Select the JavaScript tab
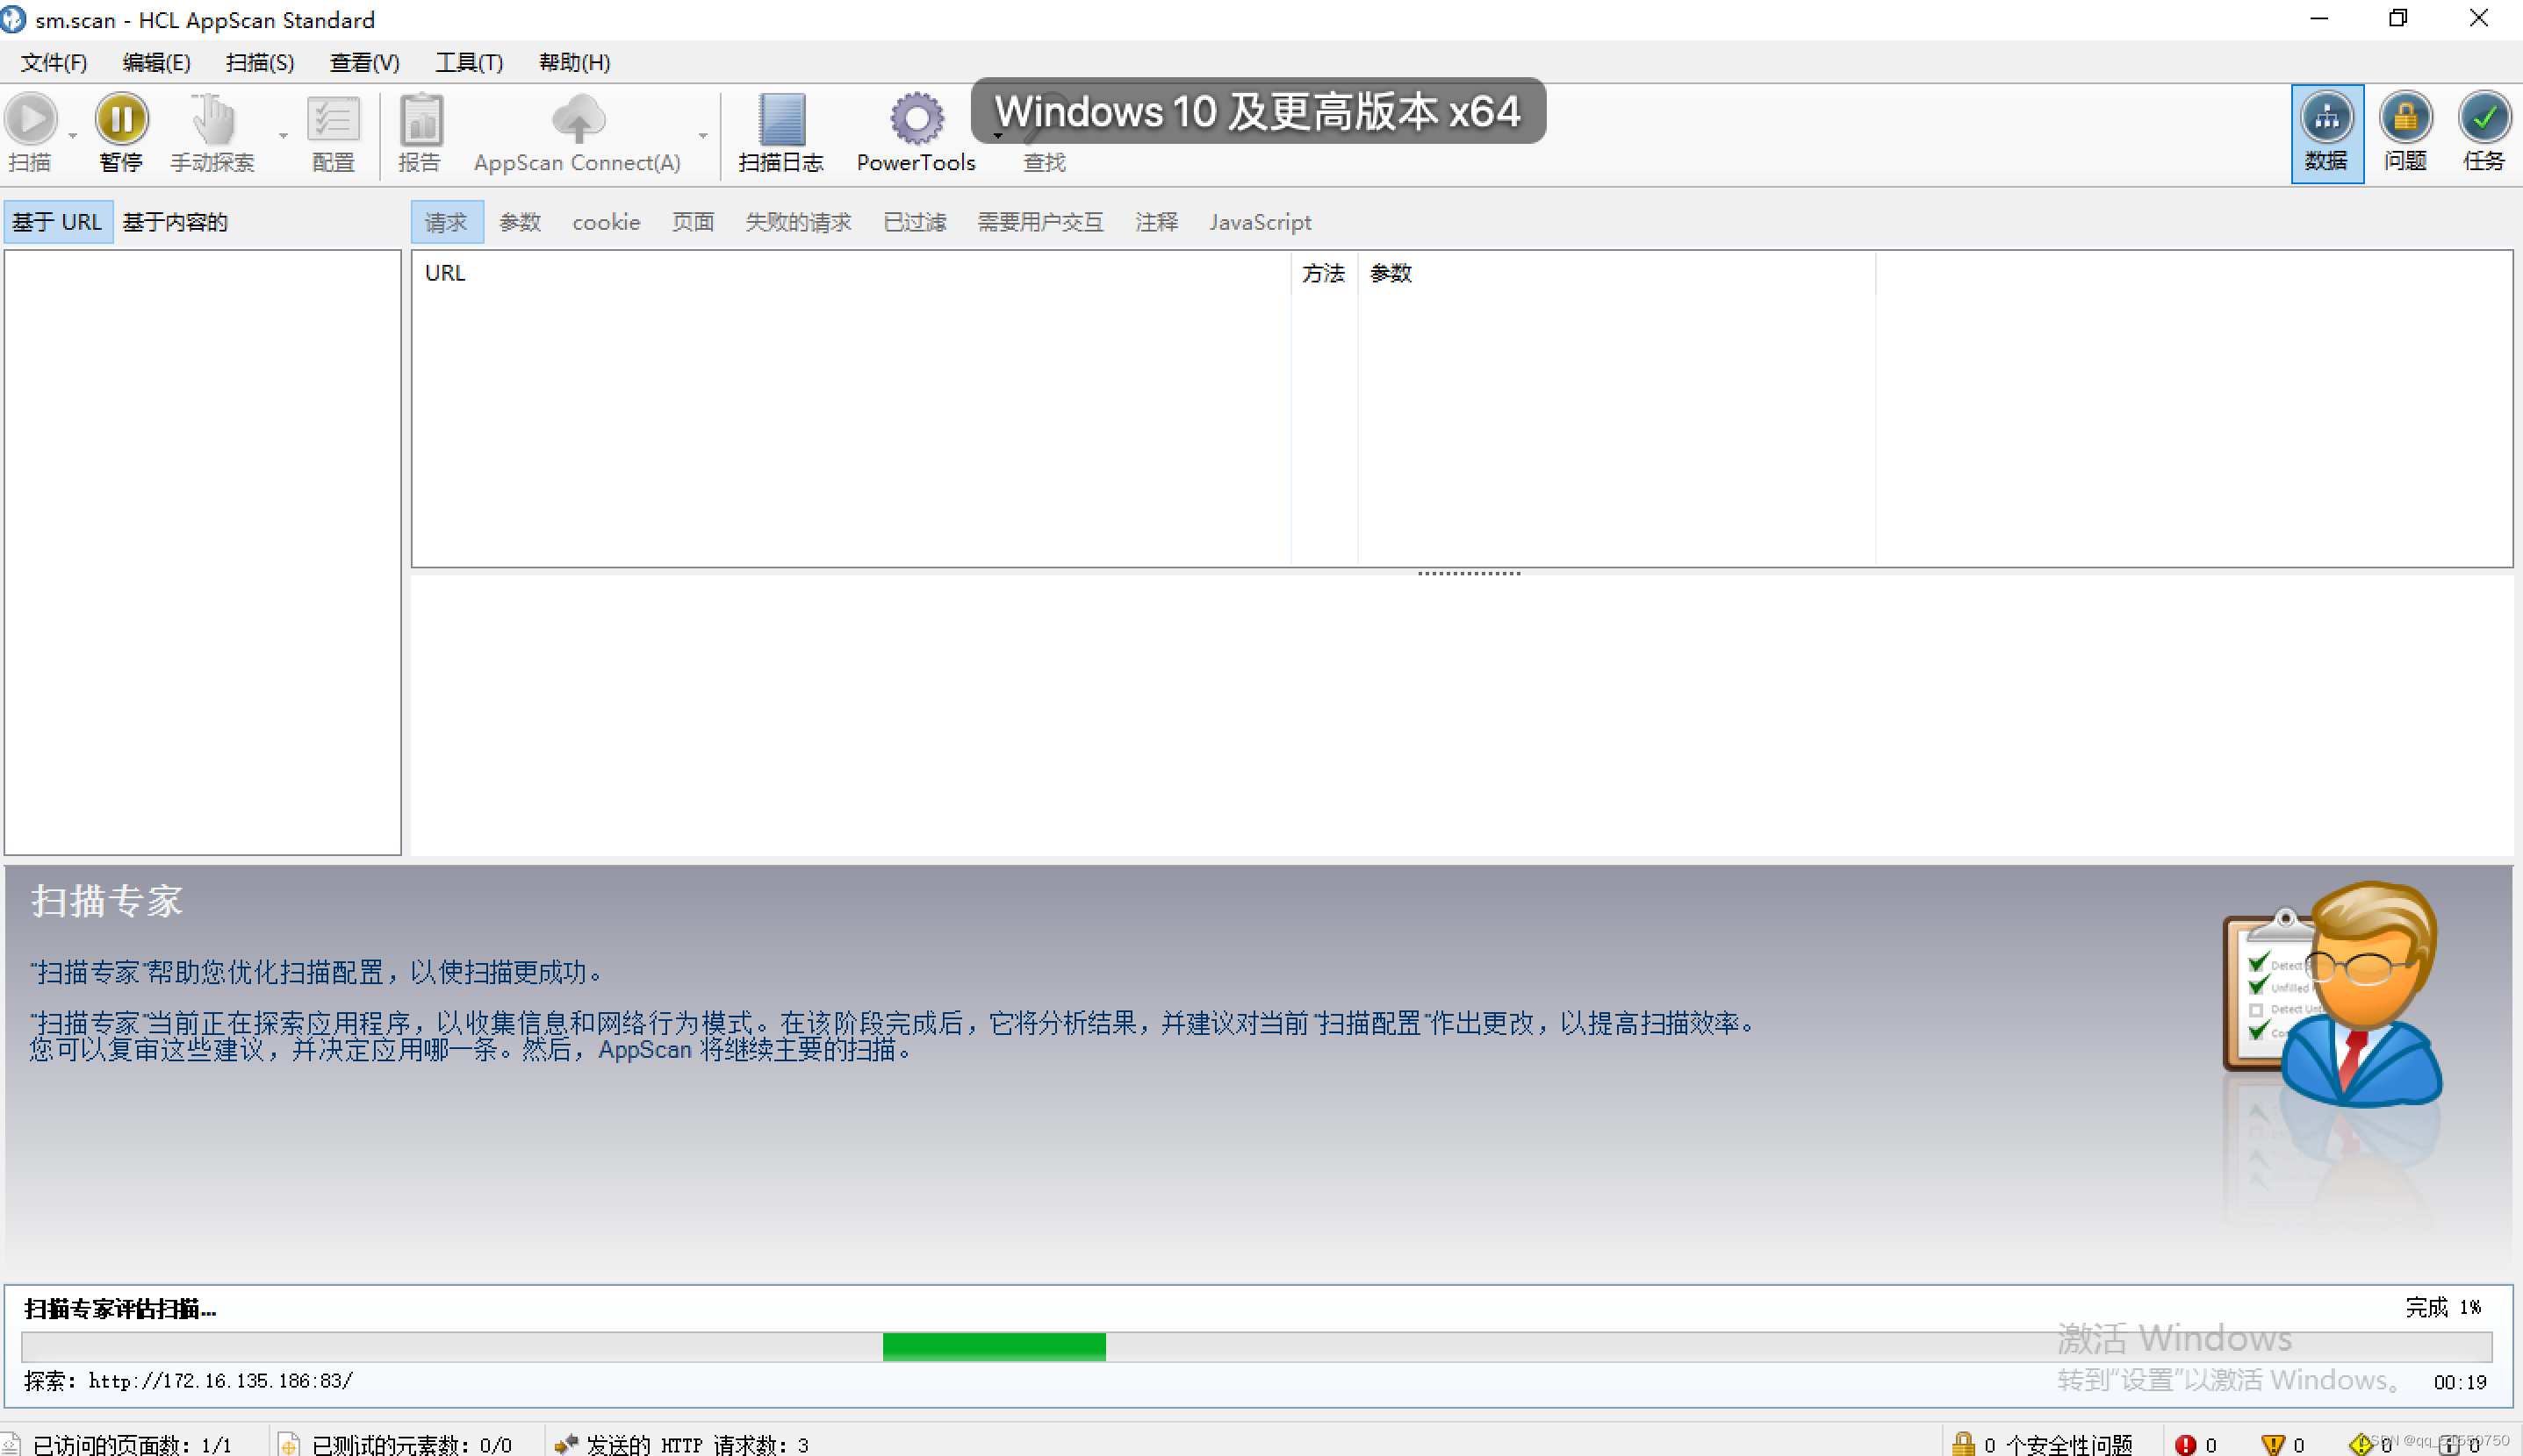Screen dimensions: 2523x1456 [x=1260, y=221]
